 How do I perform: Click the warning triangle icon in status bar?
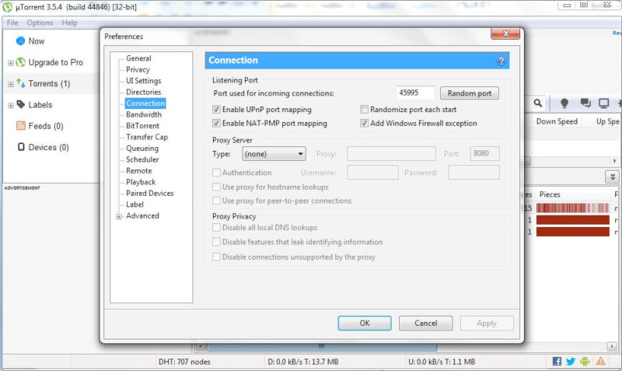coord(600,361)
